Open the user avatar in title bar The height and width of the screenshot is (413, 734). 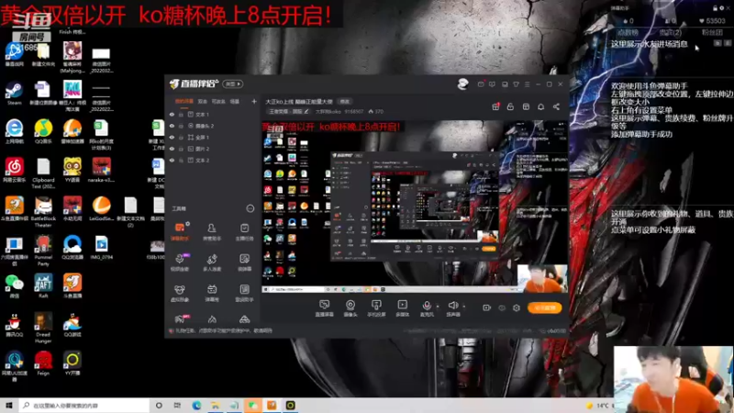463,84
